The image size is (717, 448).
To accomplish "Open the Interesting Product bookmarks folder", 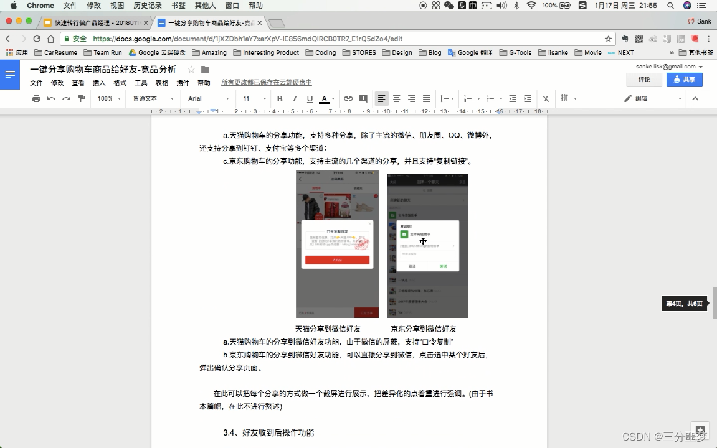I will coord(266,52).
